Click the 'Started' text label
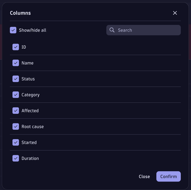 click(x=29, y=143)
